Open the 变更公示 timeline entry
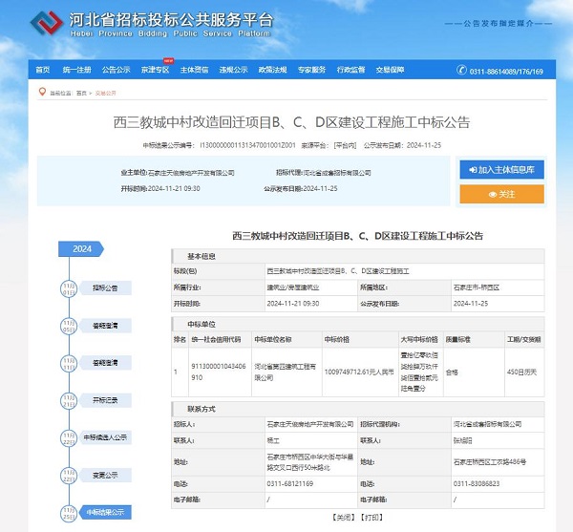Viewport: 573px width, 532px height. click(105, 475)
